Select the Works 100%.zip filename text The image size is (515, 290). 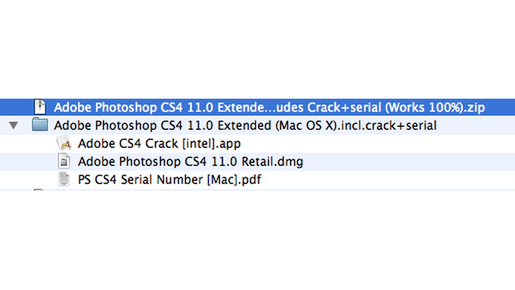coord(270,108)
